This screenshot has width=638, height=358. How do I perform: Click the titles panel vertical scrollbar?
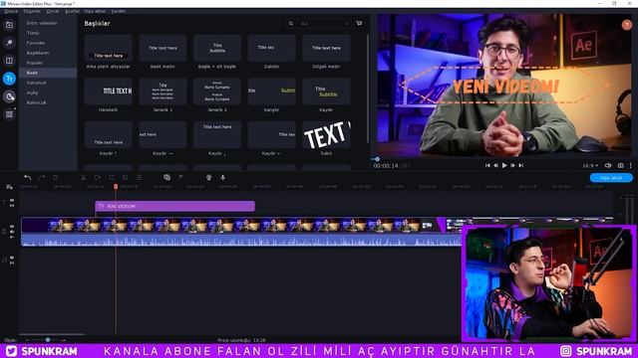(x=368, y=88)
